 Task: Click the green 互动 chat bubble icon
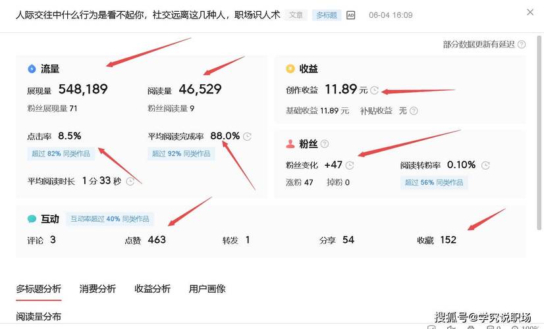pyautogui.click(x=32, y=218)
